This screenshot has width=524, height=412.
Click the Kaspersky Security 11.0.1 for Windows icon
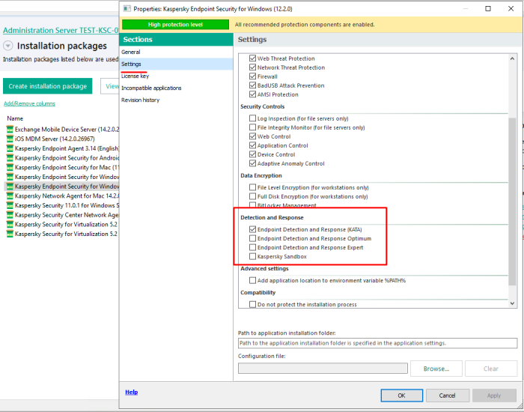click(10, 205)
